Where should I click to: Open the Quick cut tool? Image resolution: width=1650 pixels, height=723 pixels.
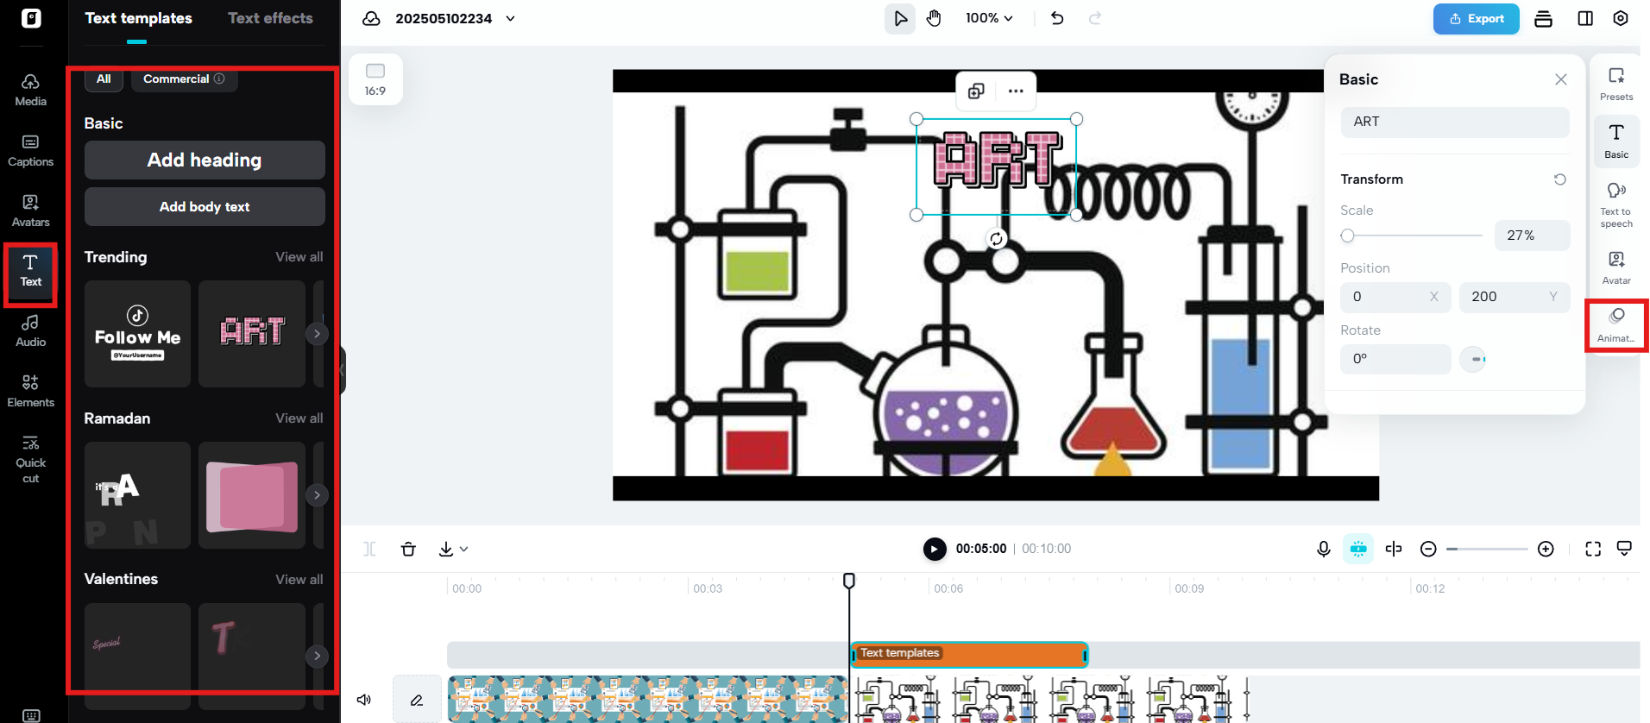(x=30, y=459)
